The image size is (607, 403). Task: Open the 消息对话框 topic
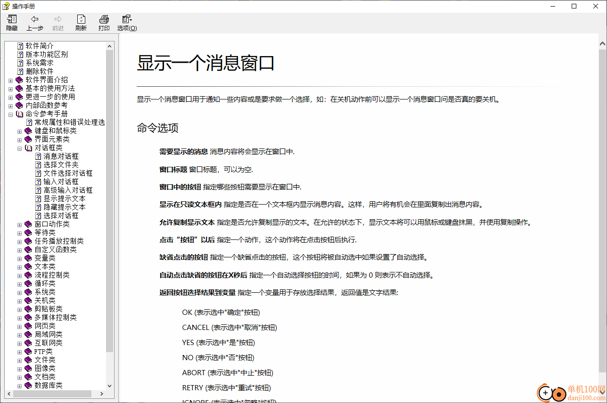pos(61,156)
